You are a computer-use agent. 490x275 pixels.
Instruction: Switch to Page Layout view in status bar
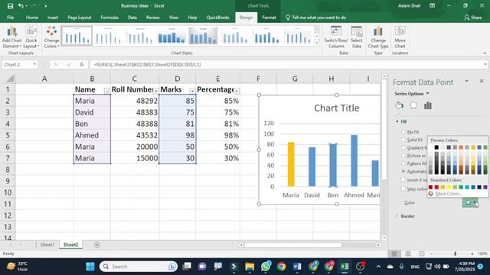[x=408, y=254]
